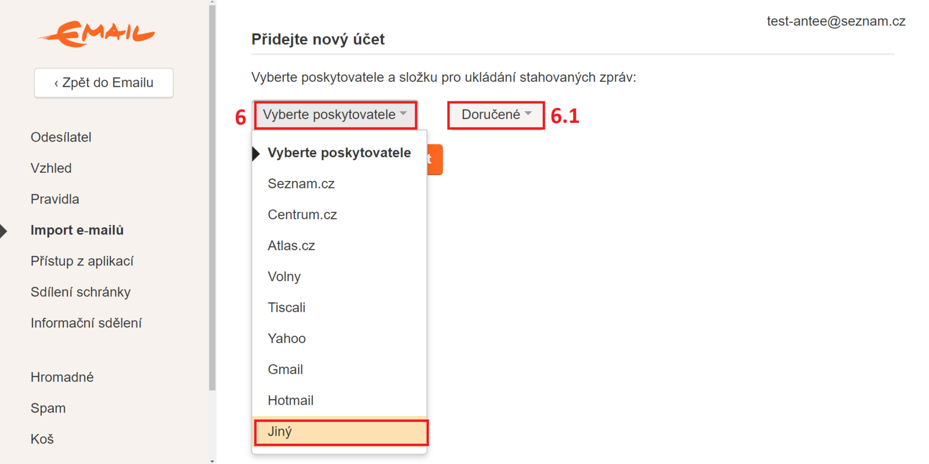Select Jiný provider option
Viewport: 929px width, 464px height.
point(340,432)
